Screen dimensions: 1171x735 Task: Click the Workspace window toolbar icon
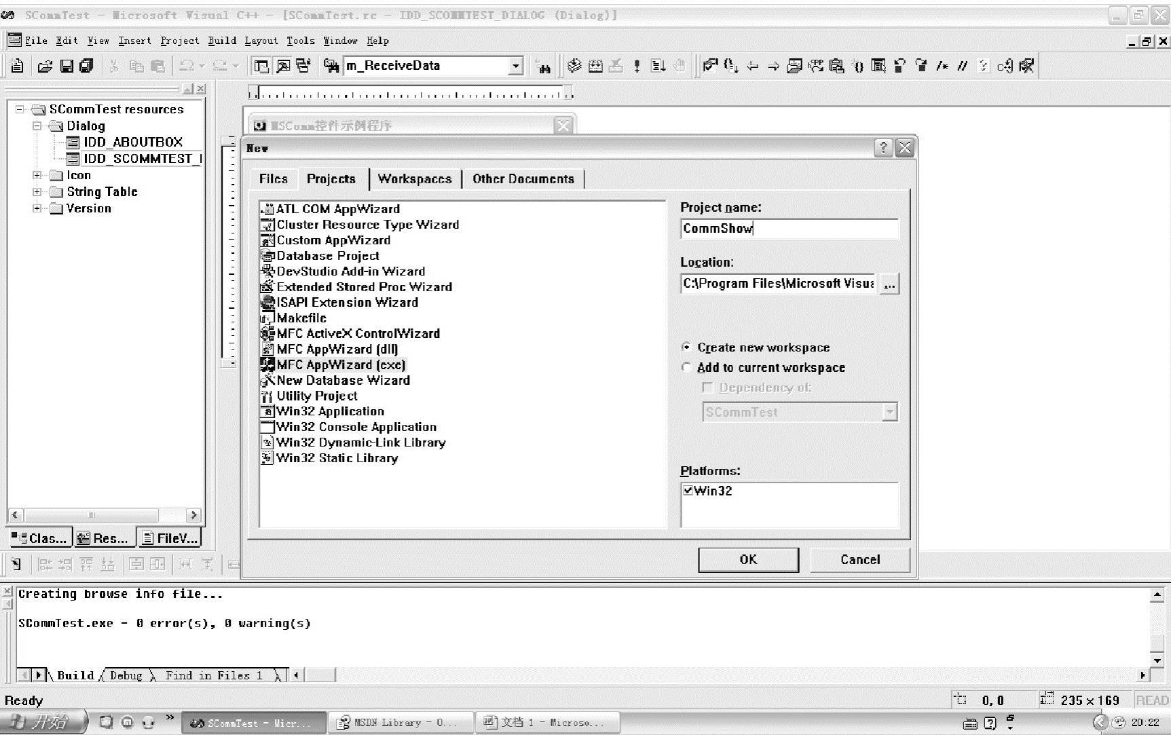point(261,66)
